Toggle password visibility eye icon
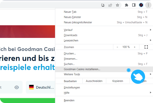The height and width of the screenshot is (103, 153). (x=17, y=87)
